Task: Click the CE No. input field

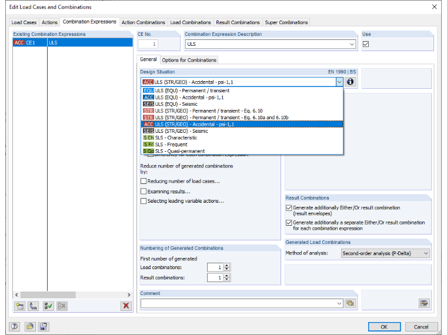Action: coord(148,44)
